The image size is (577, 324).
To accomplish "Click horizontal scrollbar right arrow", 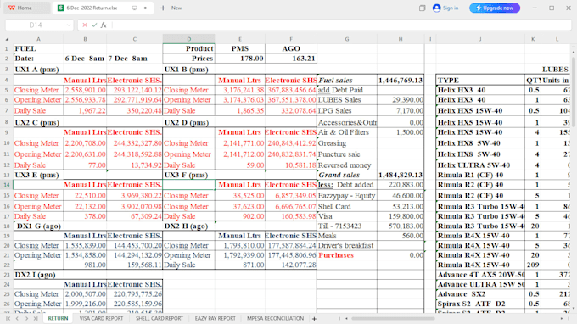I will [562, 318].
